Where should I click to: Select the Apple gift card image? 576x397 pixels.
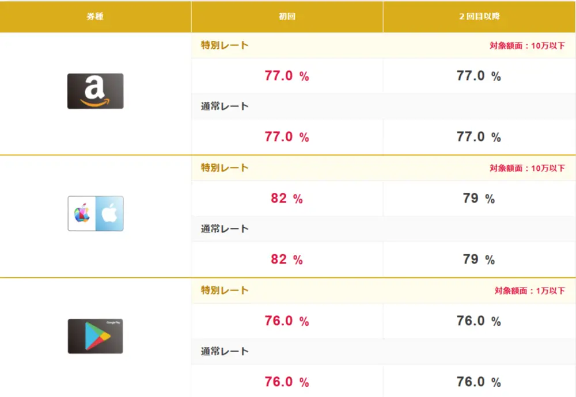point(96,213)
